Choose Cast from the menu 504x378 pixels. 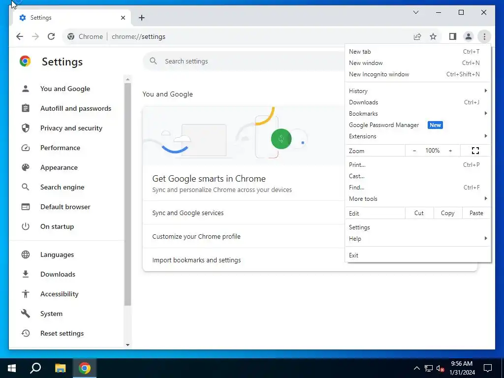pos(418,176)
